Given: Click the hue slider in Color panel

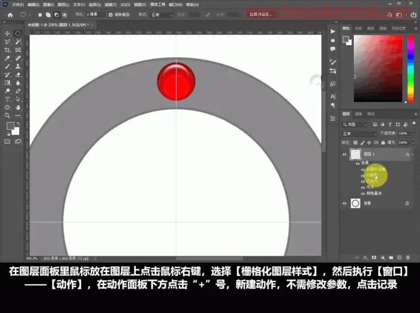Looking at the screenshot, I should coord(410,69).
